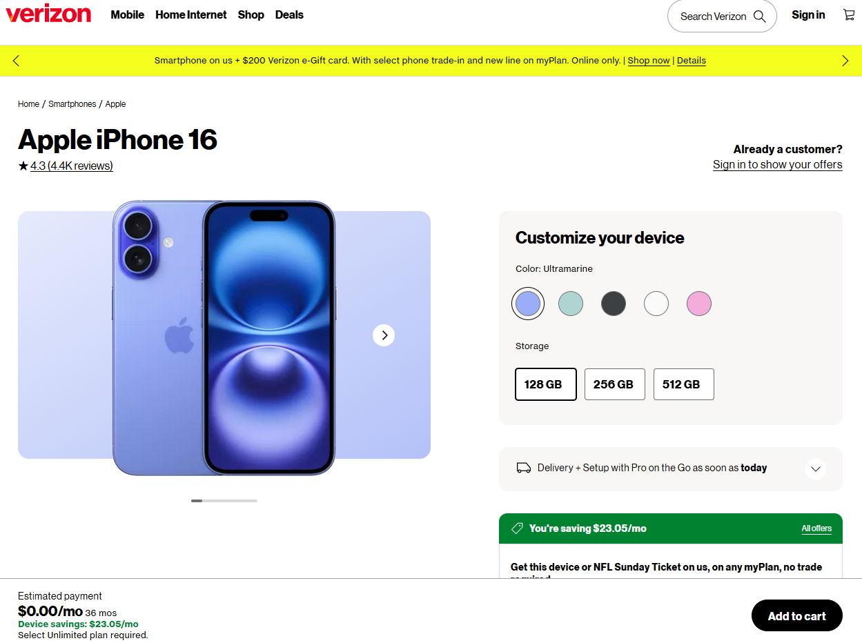Select 512 GB storage option
This screenshot has height=643, width=862.
pos(683,384)
